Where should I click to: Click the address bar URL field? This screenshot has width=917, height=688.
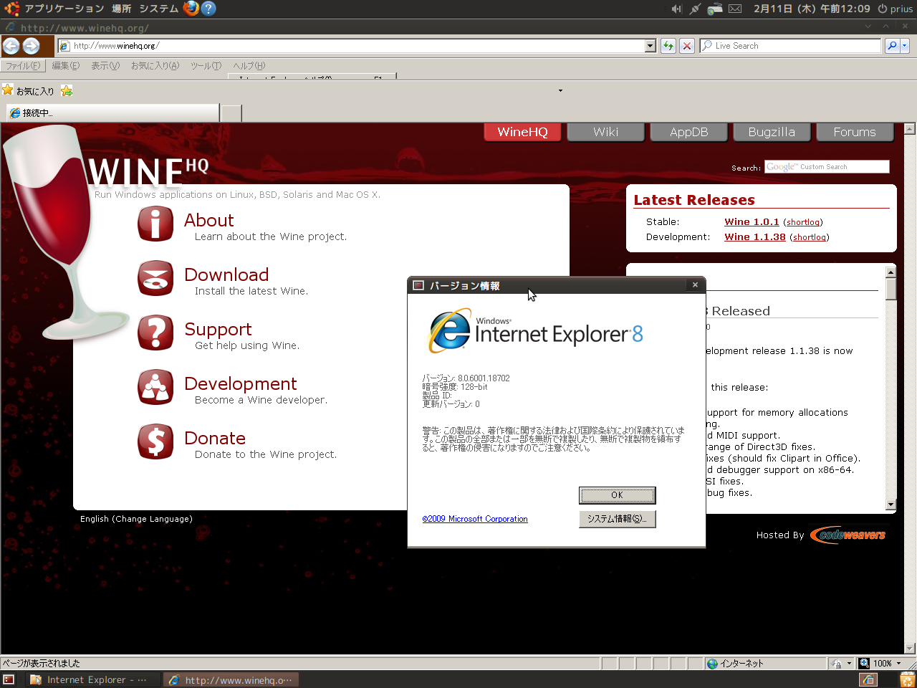click(x=351, y=46)
